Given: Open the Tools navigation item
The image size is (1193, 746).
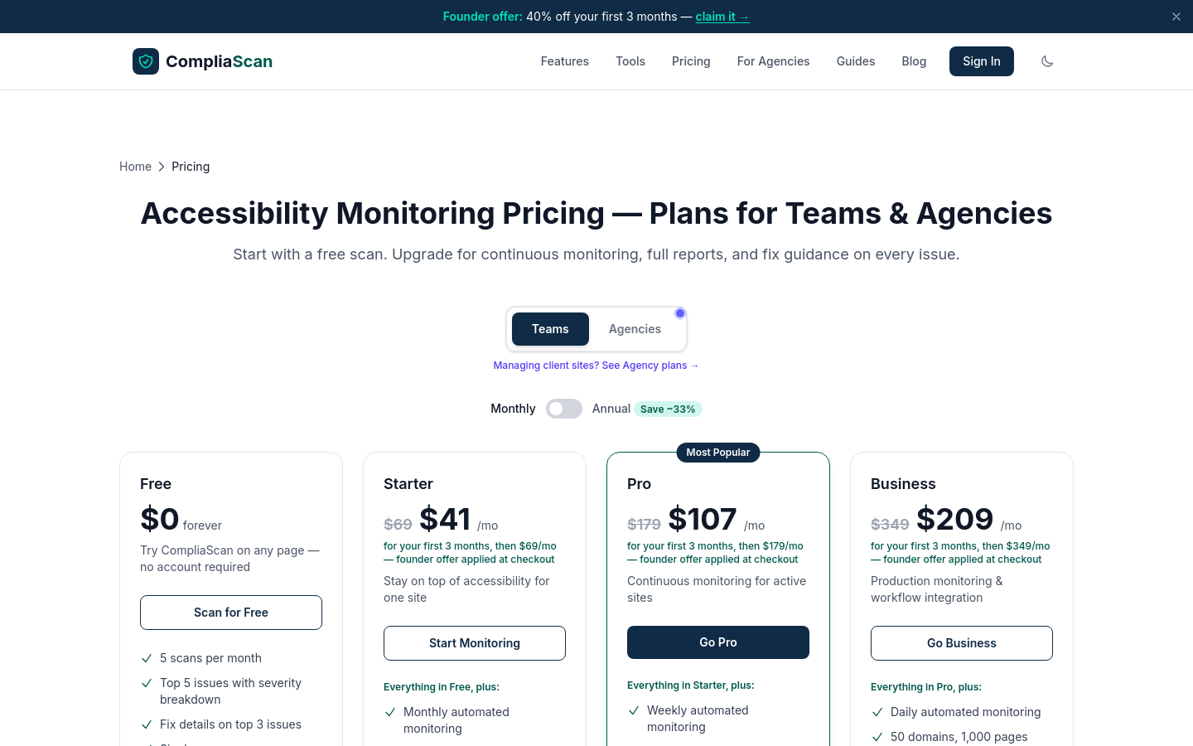Looking at the screenshot, I should click(x=630, y=61).
